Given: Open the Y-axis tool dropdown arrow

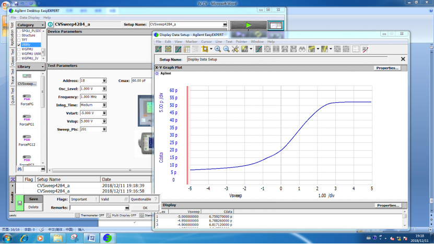Looking at the screenshot, I should [x=251, y=49].
